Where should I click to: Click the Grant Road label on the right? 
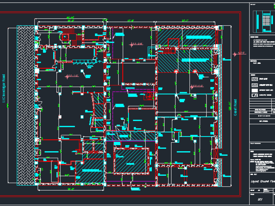(235, 107)
